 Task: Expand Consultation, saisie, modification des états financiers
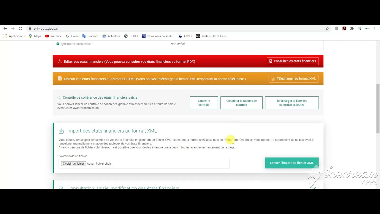coord(313,187)
